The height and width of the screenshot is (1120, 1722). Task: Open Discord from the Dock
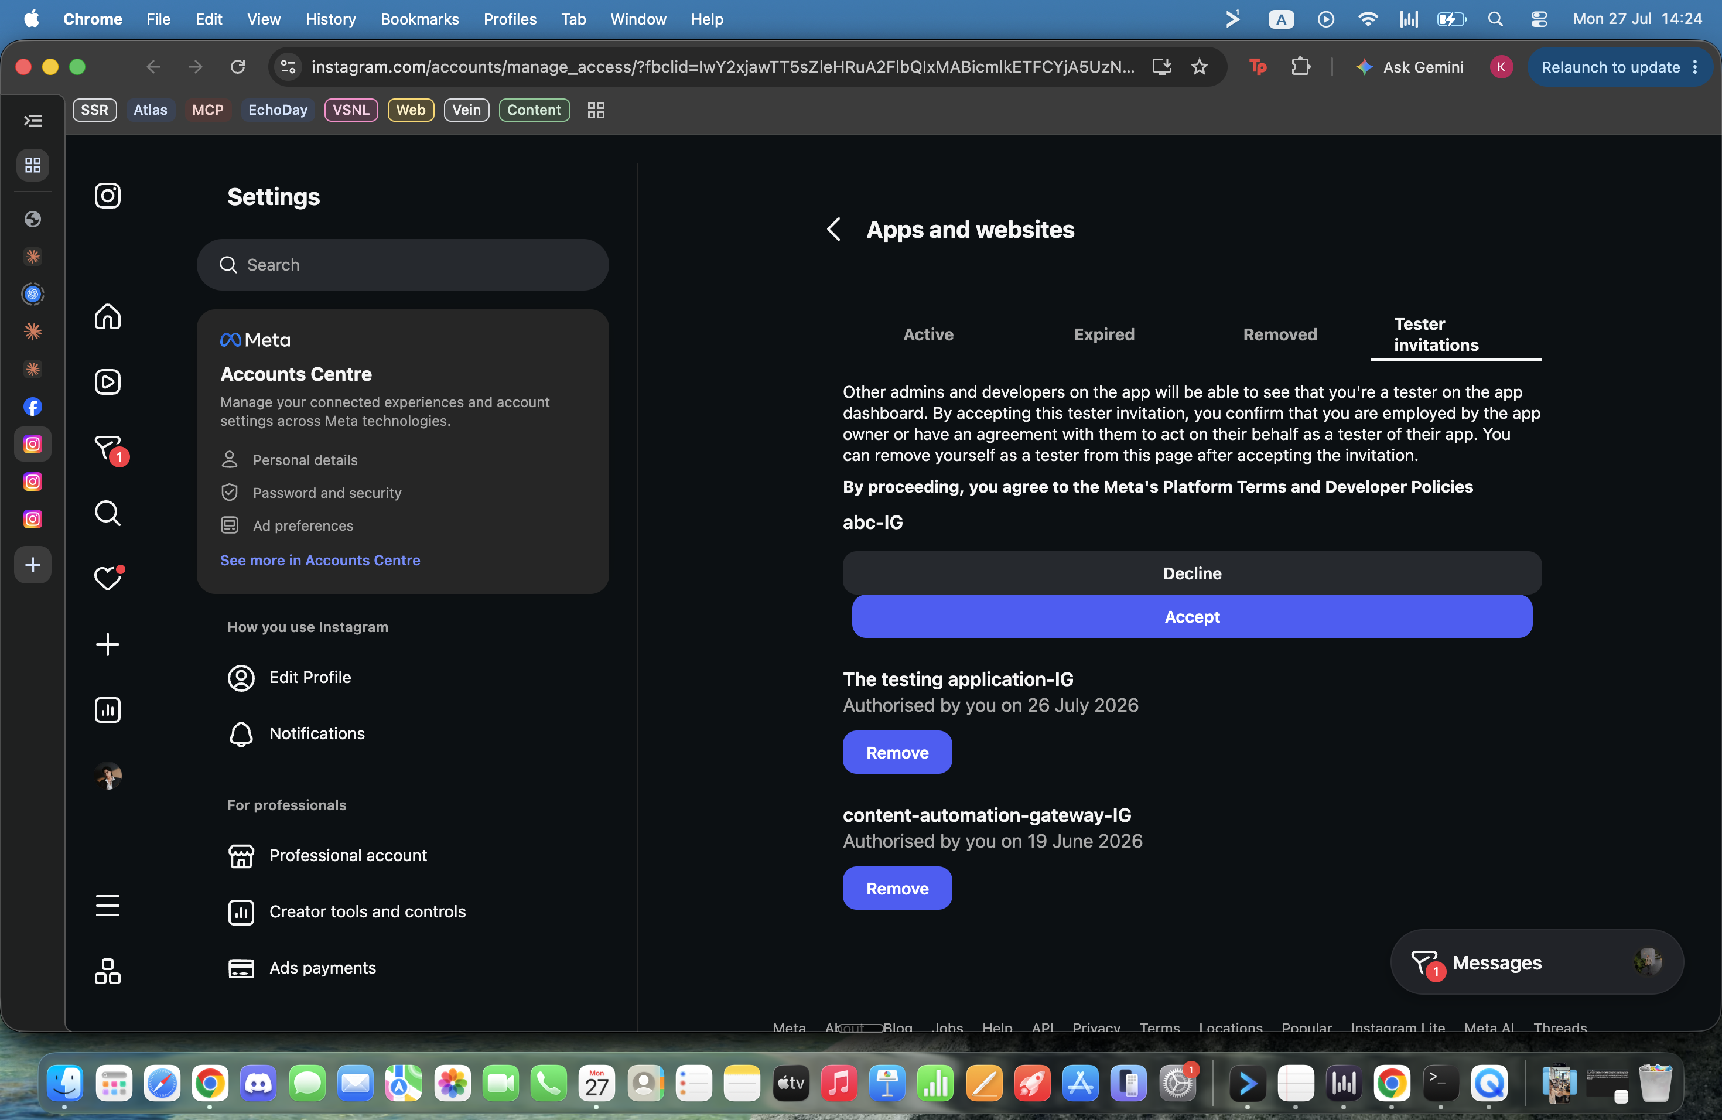258,1083
